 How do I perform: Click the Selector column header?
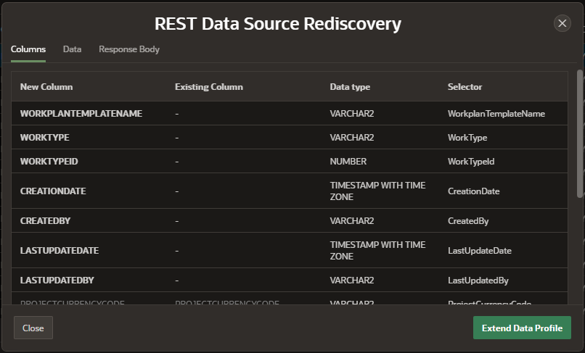point(465,86)
